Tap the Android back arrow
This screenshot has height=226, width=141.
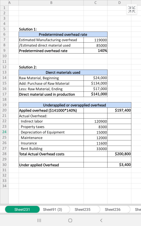pyautogui.click(x=101, y=220)
